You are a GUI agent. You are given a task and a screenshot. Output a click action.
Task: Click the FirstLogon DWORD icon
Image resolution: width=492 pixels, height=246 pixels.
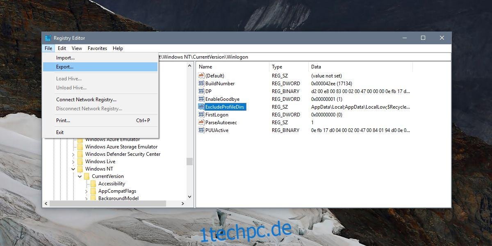click(x=201, y=114)
